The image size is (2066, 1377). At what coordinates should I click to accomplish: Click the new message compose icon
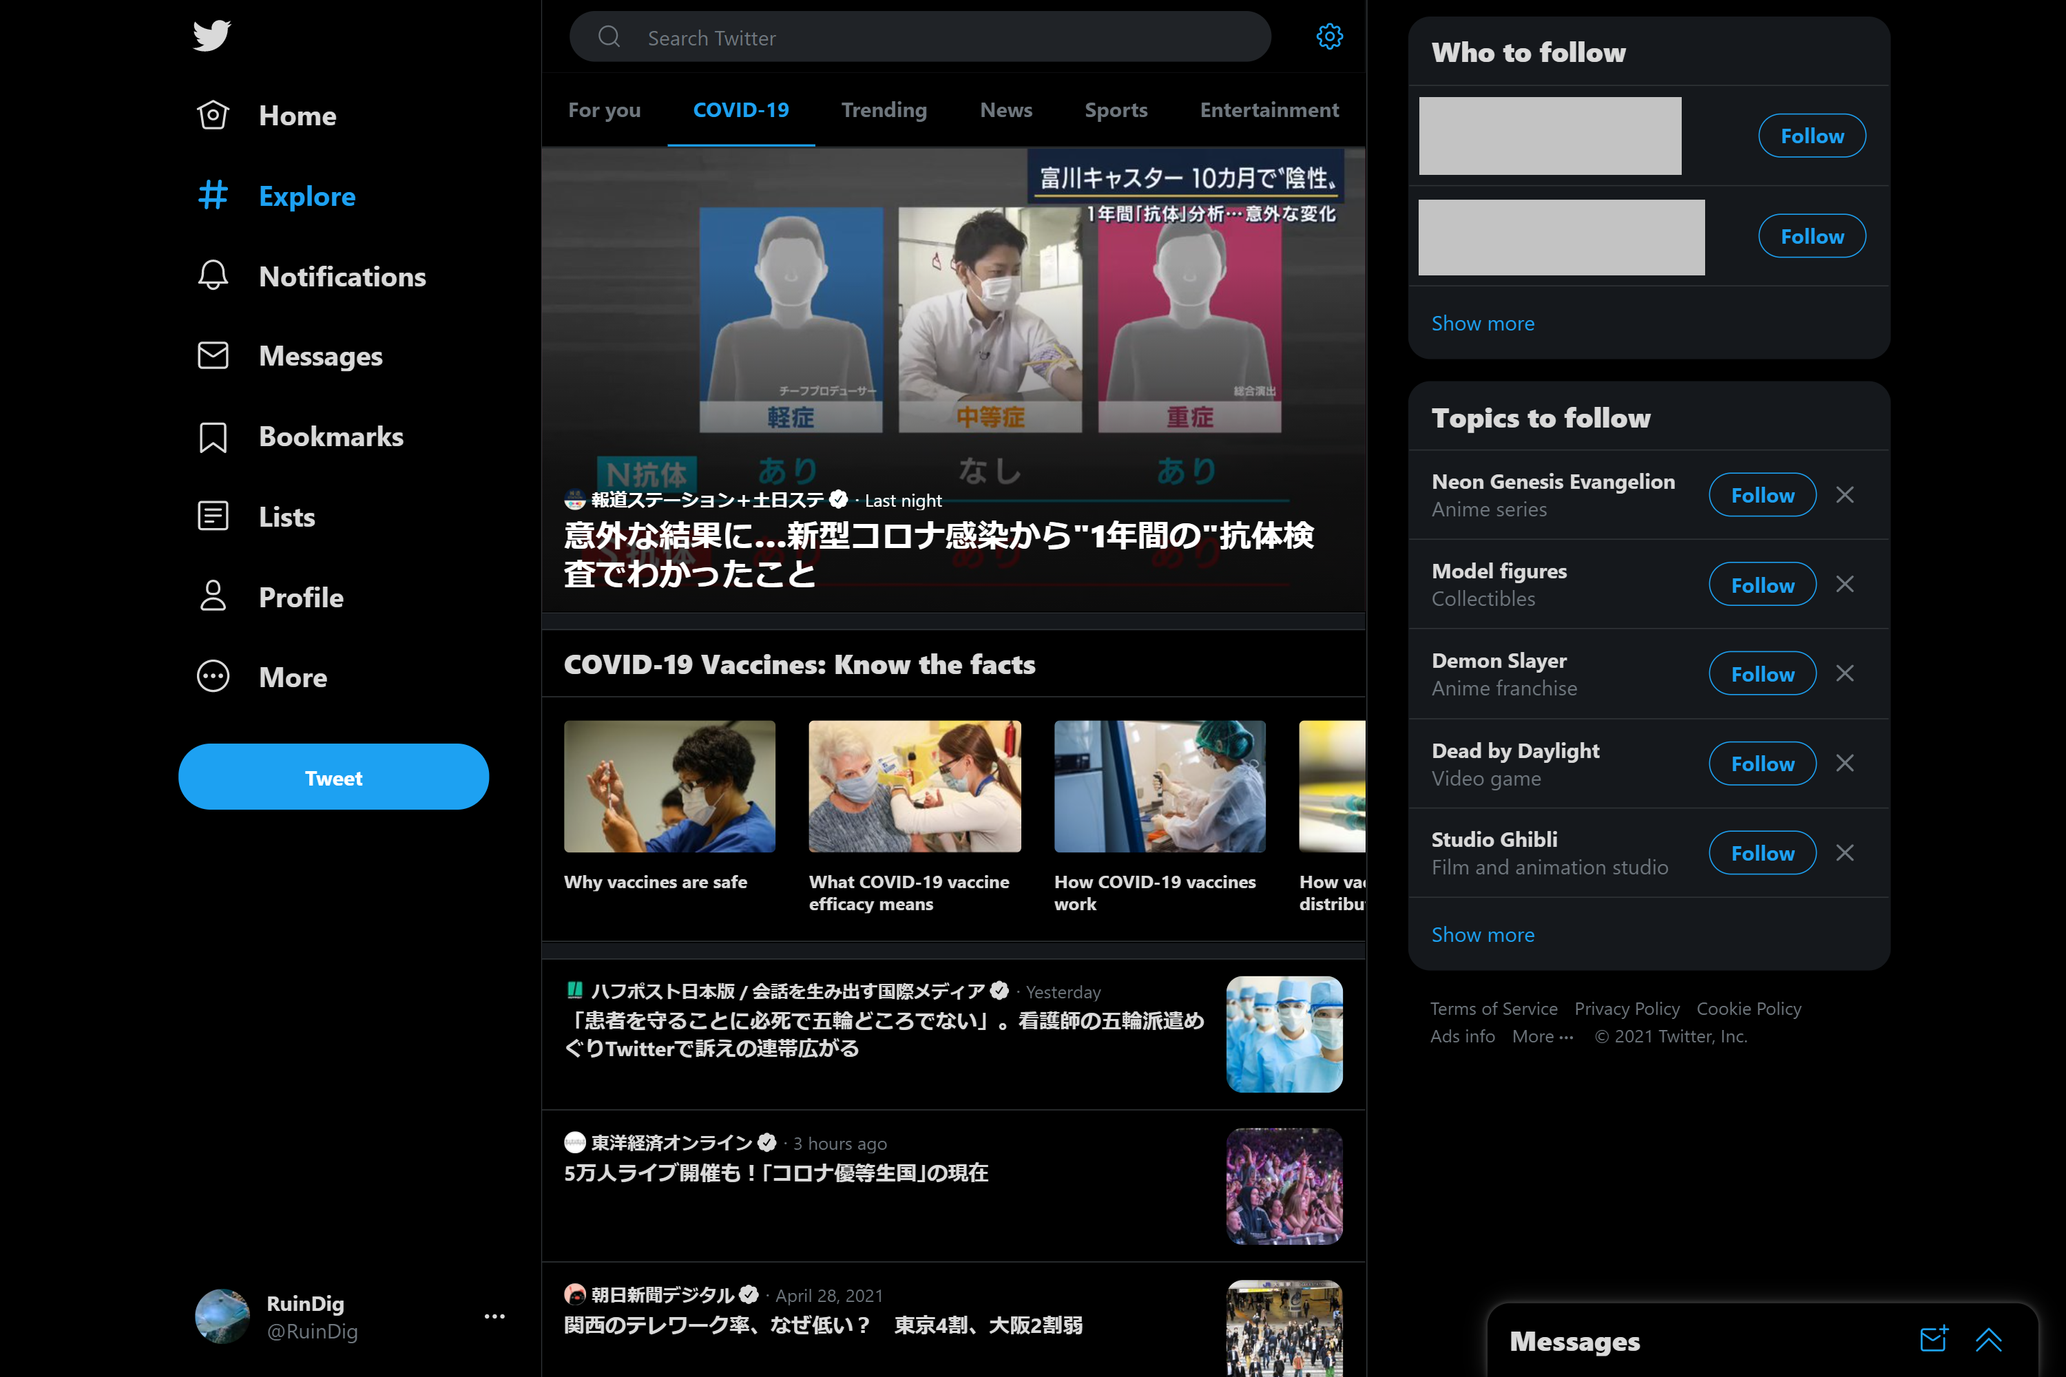tap(1933, 1339)
